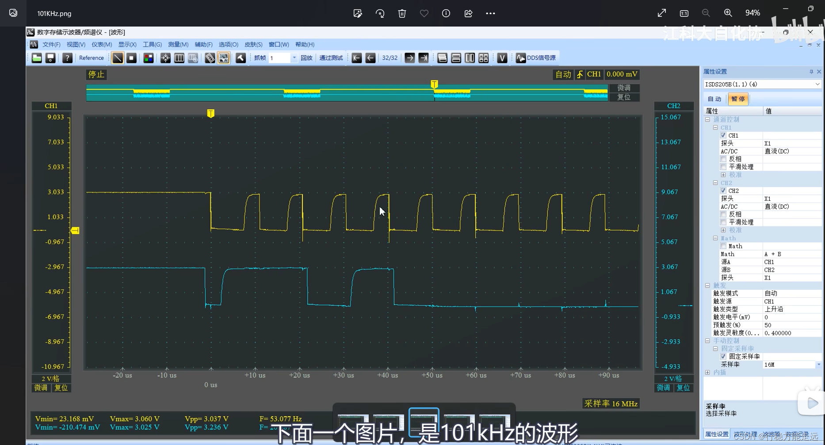Collapse the CH2 tree node
Screen dimensions: 825x445
pos(715,183)
